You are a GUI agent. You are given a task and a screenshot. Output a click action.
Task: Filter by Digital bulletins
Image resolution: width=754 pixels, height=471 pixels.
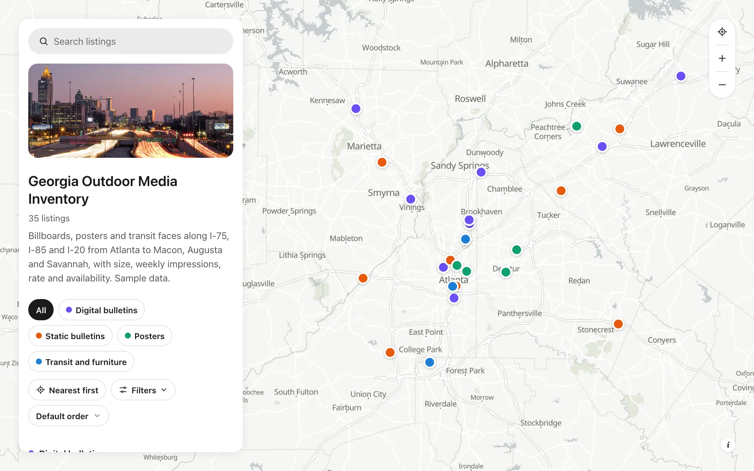[x=102, y=310]
